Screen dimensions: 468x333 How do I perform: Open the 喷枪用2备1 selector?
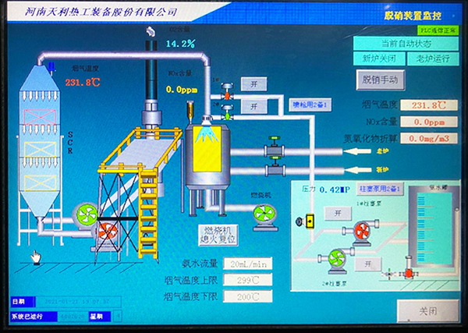[313, 103]
